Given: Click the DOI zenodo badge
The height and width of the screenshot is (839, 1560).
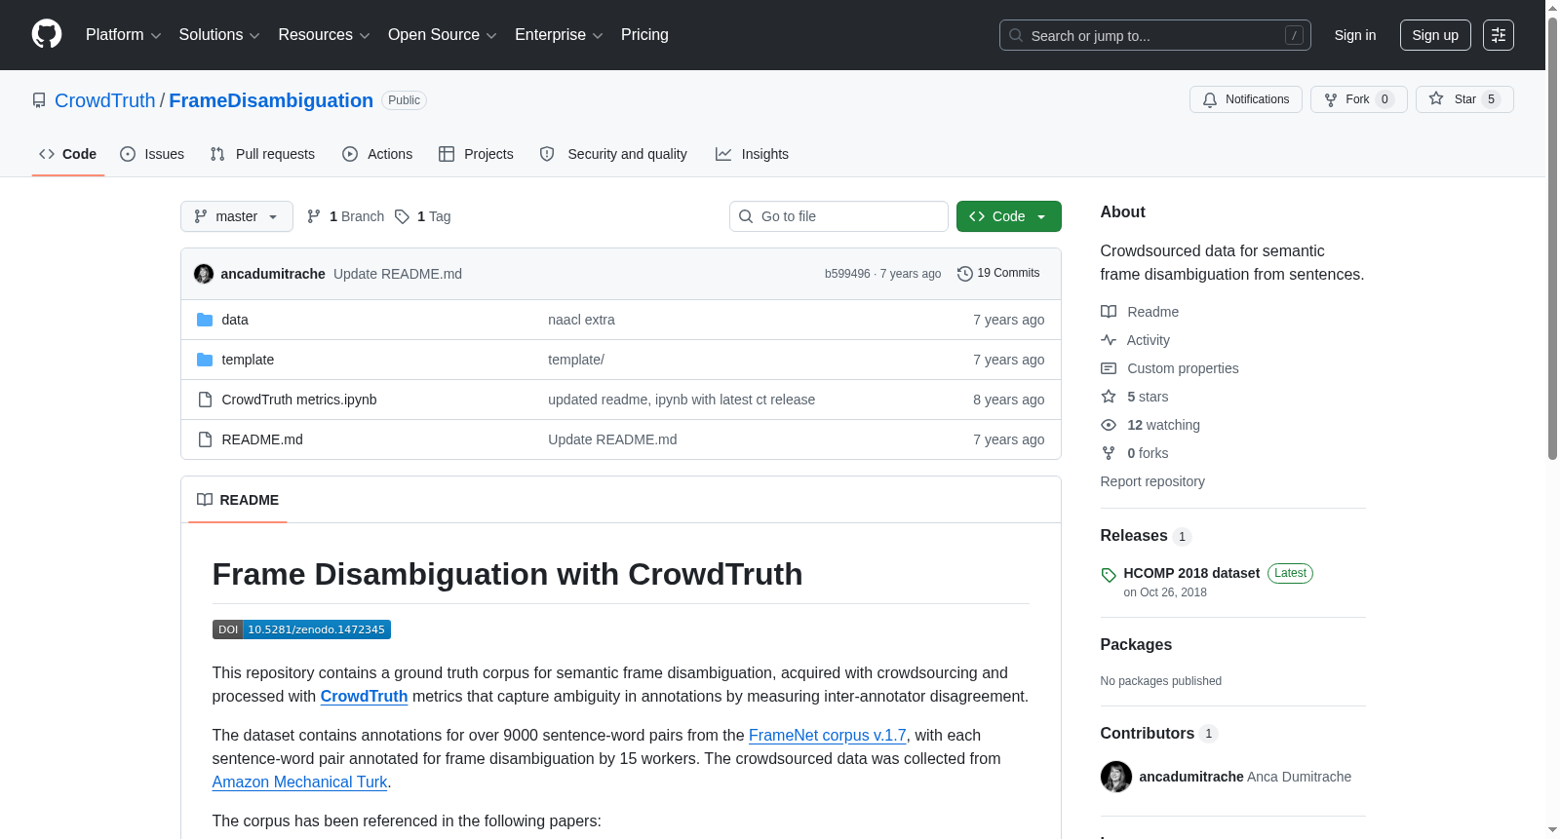Looking at the screenshot, I should coord(301,629).
